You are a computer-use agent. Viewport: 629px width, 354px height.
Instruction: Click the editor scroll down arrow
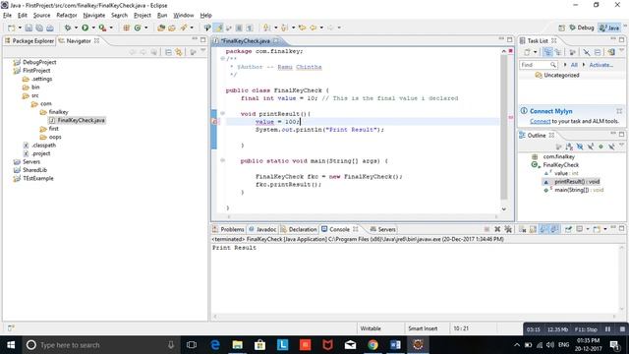click(504, 208)
